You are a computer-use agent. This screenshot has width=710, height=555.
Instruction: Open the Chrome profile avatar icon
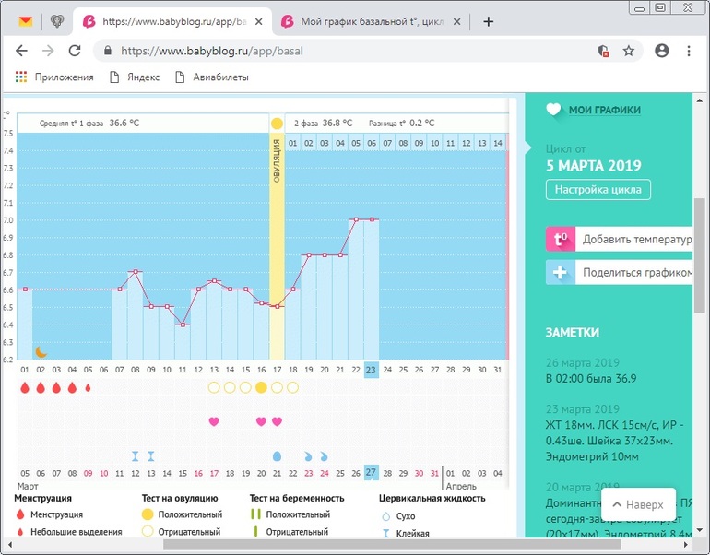[x=661, y=52]
